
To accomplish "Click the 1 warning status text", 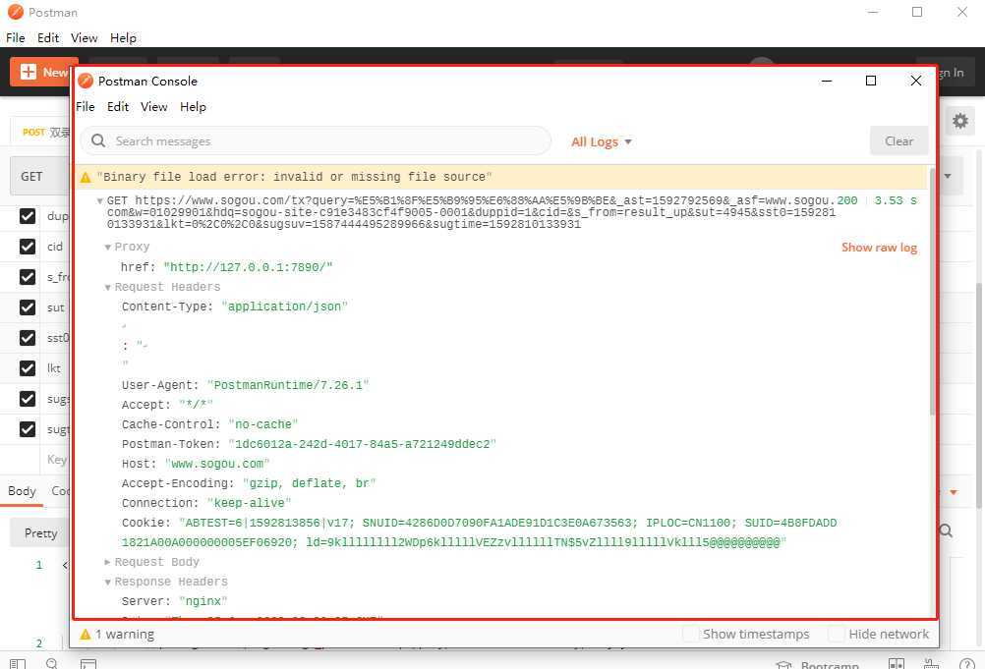I will pyautogui.click(x=125, y=634).
